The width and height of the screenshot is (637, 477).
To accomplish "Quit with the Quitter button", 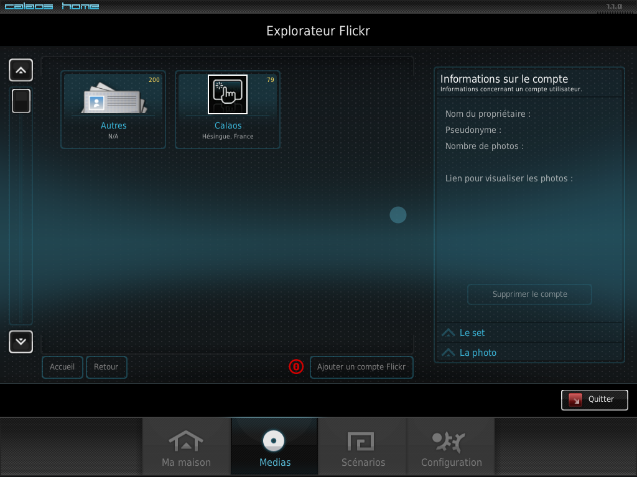I will pos(594,400).
